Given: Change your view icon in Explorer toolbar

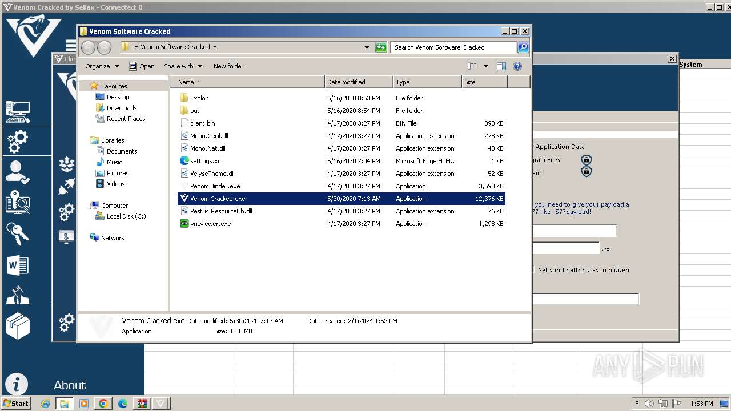Looking at the screenshot, I should 472,66.
